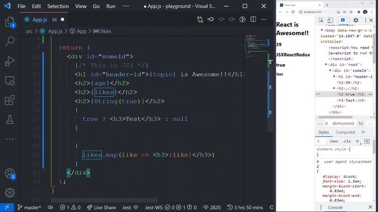
Task: Split the editor to the right
Action: [x=253, y=19]
